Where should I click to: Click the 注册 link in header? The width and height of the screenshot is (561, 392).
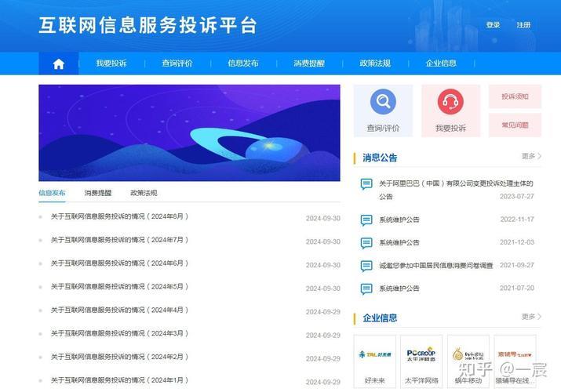point(523,25)
